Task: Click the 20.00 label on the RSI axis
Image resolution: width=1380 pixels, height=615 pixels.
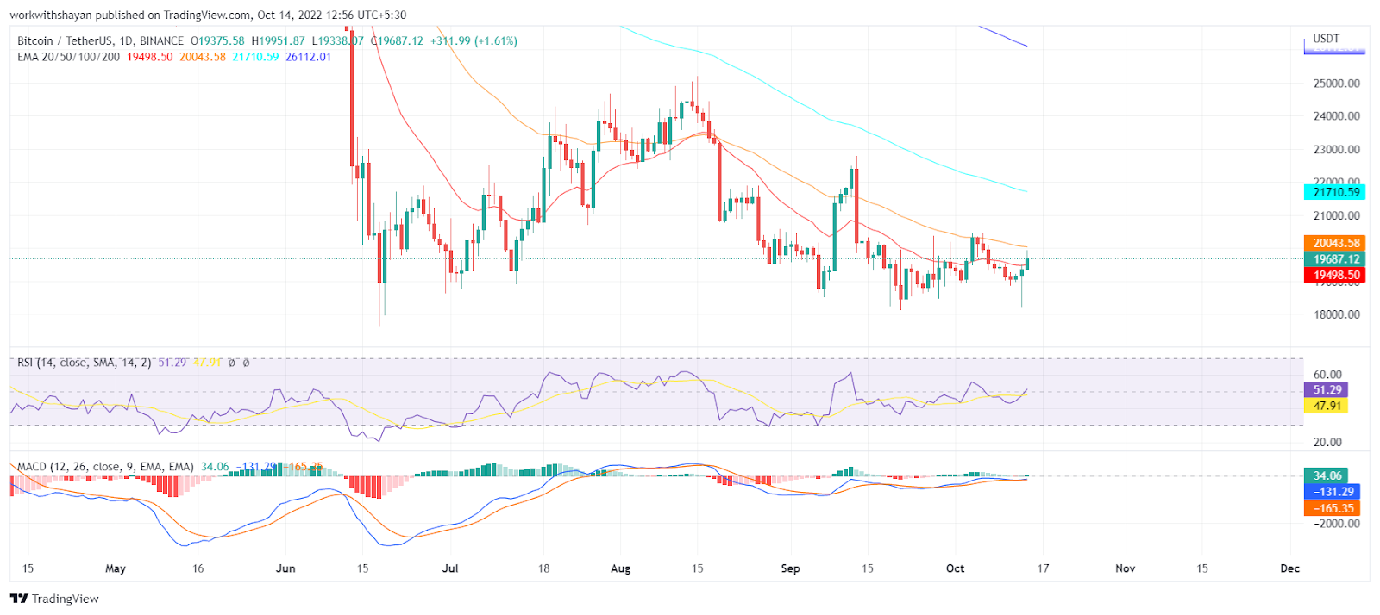Action: (x=1328, y=442)
